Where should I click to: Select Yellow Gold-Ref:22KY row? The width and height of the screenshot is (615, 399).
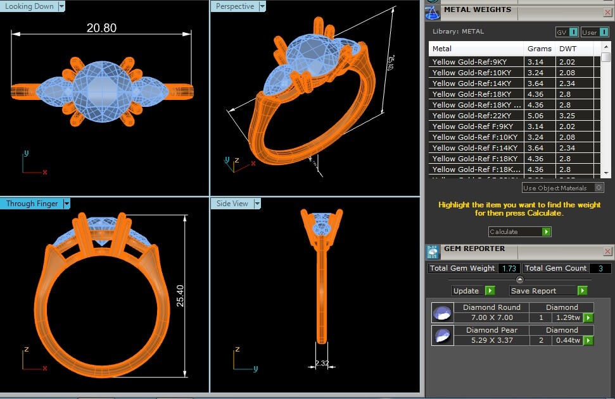pyautogui.click(x=476, y=116)
